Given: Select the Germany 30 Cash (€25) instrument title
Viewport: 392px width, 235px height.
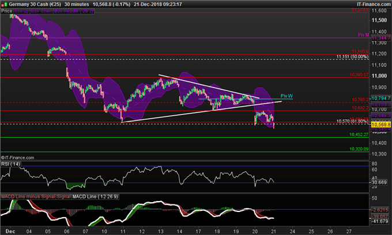Looking at the screenshot, I should click(x=35, y=4).
